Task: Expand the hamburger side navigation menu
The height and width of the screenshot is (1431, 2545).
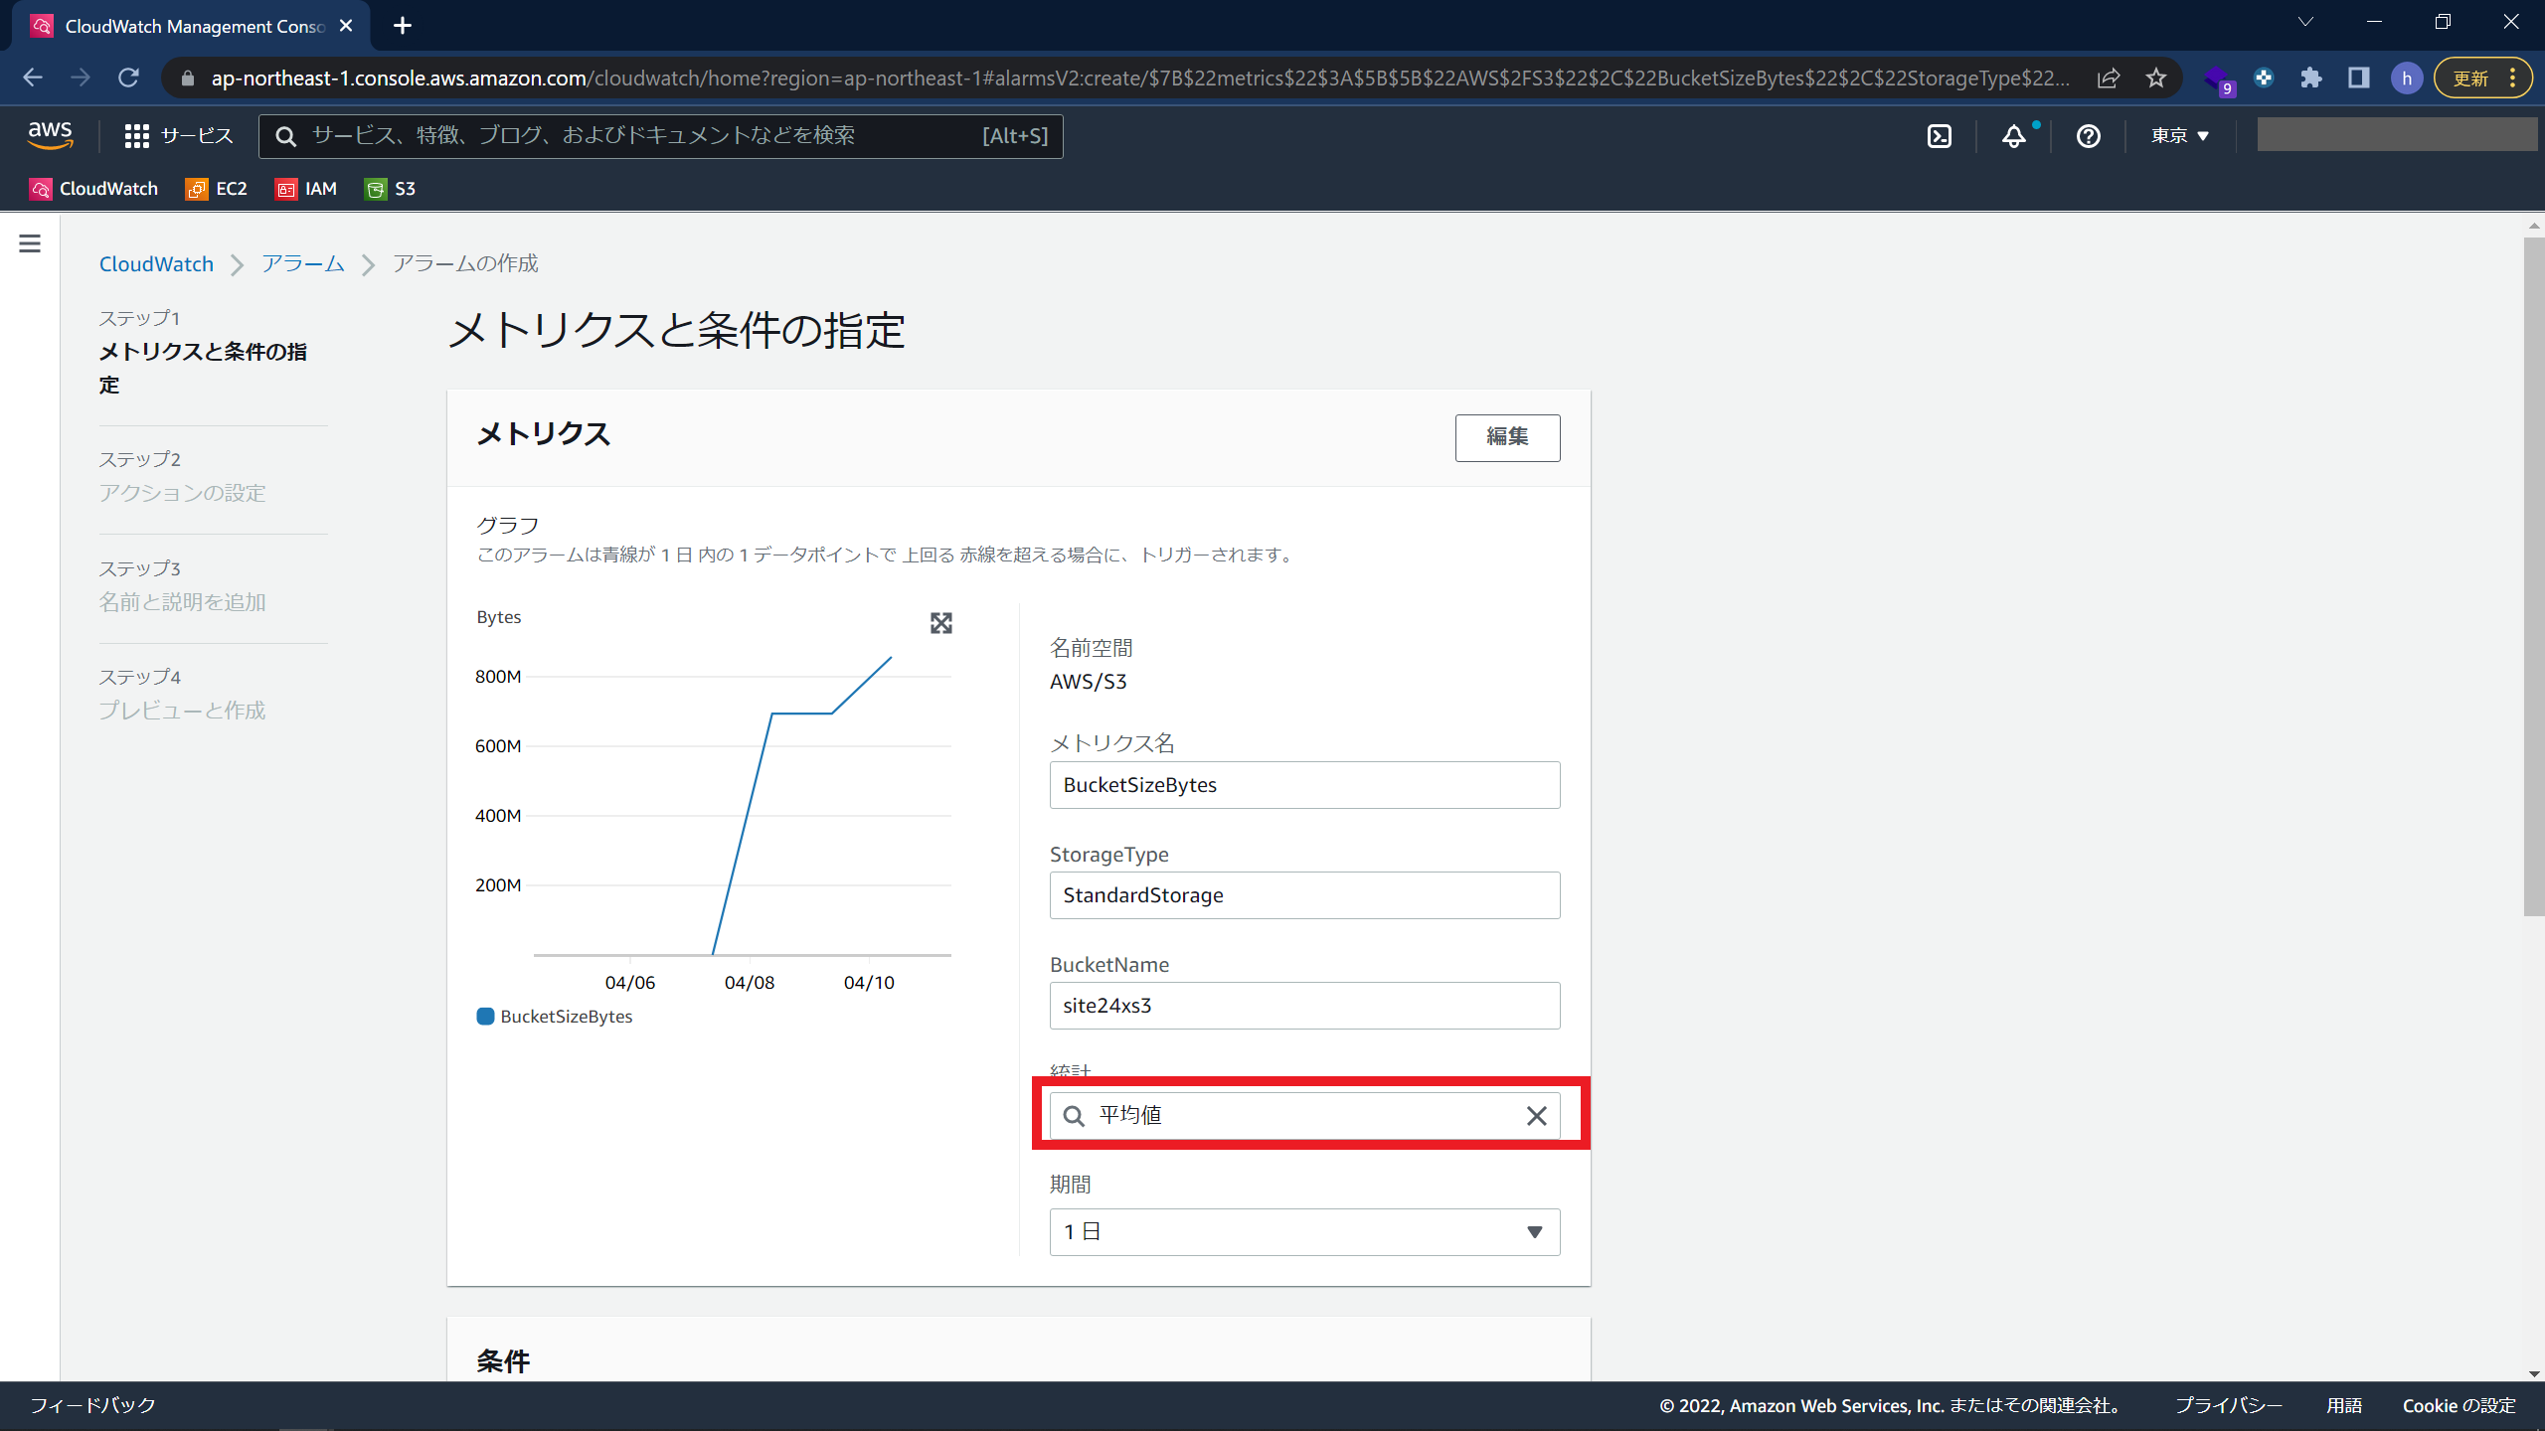Action: pyautogui.click(x=30, y=243)
